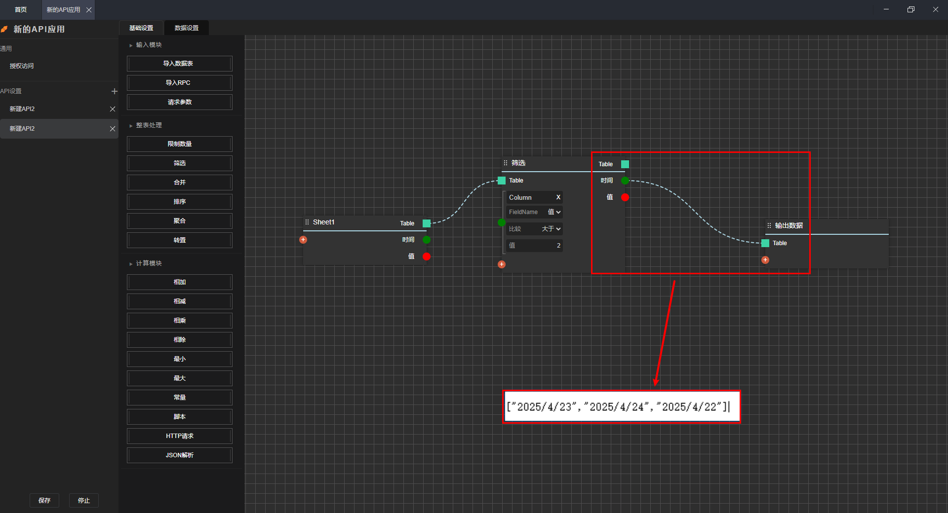Click the drag handle of 筛选 node
Screen dimensions: 948x513
click(506, 163)
